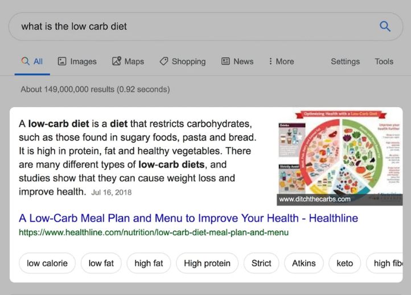The image size is (411, 295).
Task: Open the search Tools options
Action: (384, 62)
